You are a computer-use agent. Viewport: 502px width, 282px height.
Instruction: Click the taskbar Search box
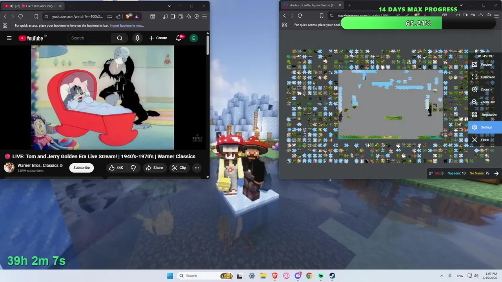pos(205,276)
